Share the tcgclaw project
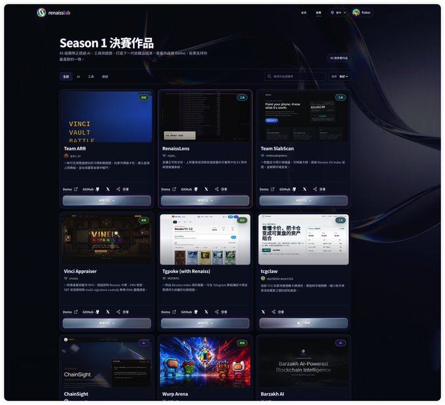This screenshot has height=405, width=445. pyautogui.click(x=278, y=312)
